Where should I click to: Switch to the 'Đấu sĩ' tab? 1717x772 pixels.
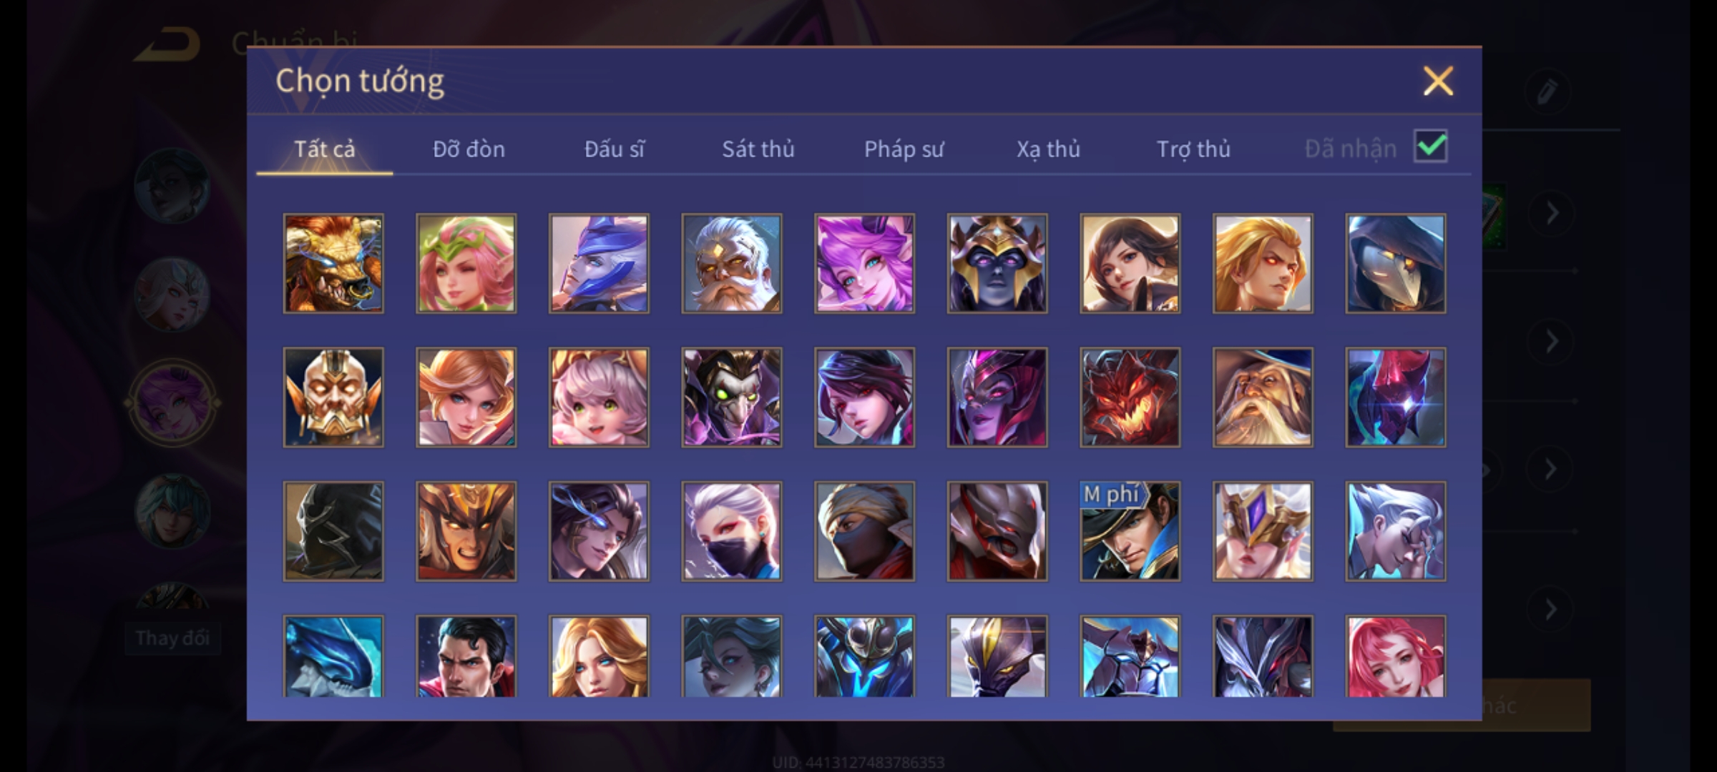(614, 149)
